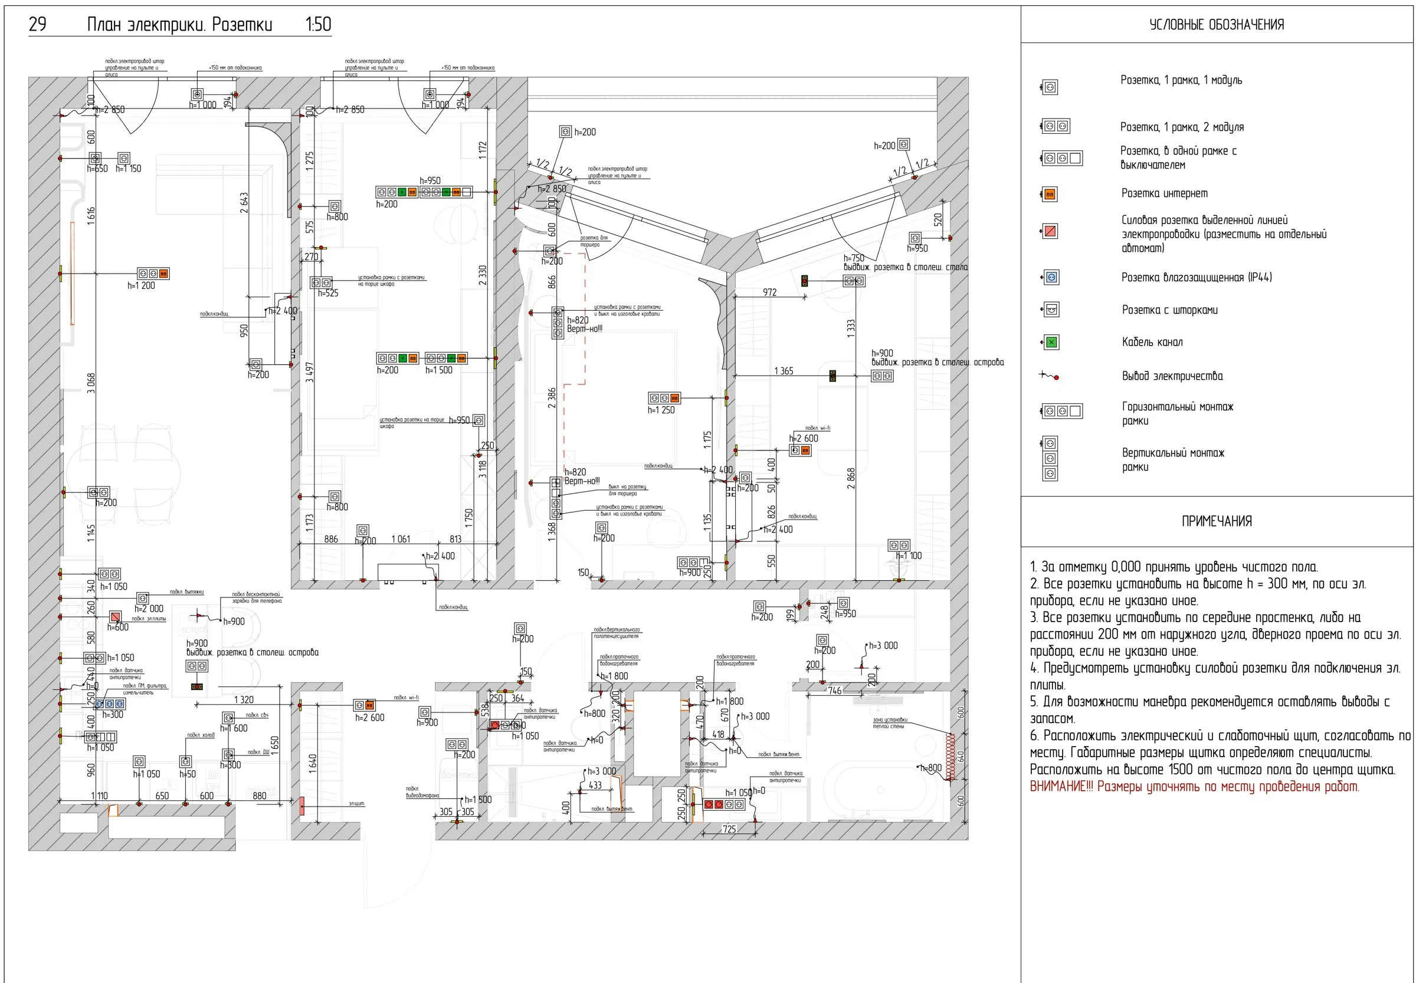Image resolution: width=1416 pixels, height=983 pixels.
Task: Click the legend label 'Вертикальный монтаж рамки'
Action: (1172, 459)
